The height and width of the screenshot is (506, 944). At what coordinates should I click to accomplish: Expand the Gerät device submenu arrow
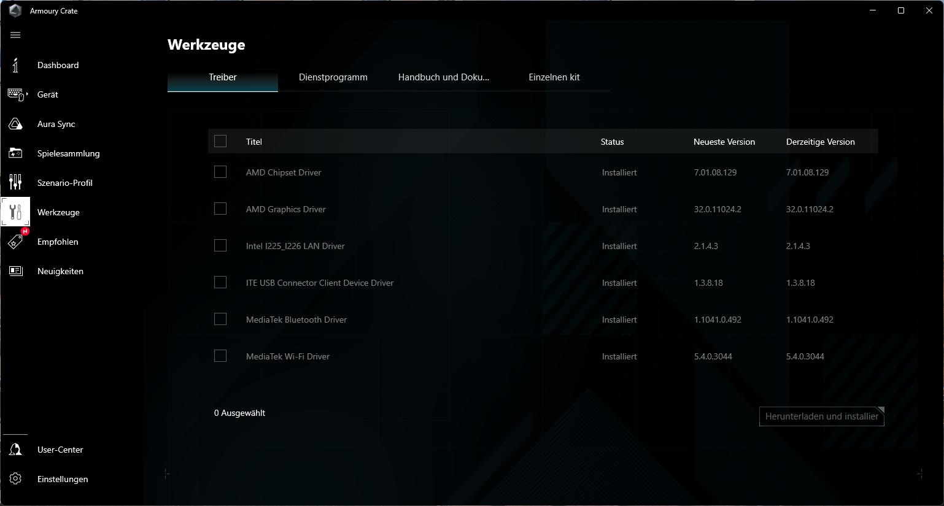[x=27, y=94]
